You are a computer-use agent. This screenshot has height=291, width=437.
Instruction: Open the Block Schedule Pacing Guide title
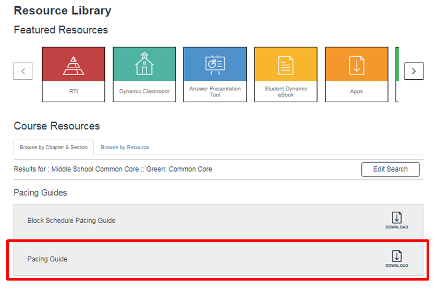(x=71, y=221)
